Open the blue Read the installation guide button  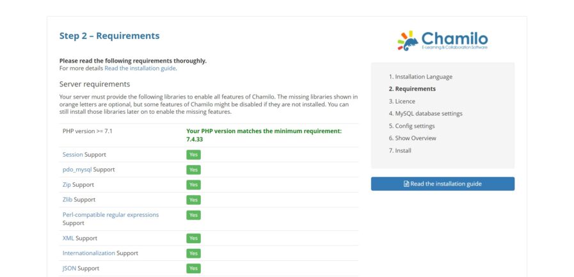443,184
